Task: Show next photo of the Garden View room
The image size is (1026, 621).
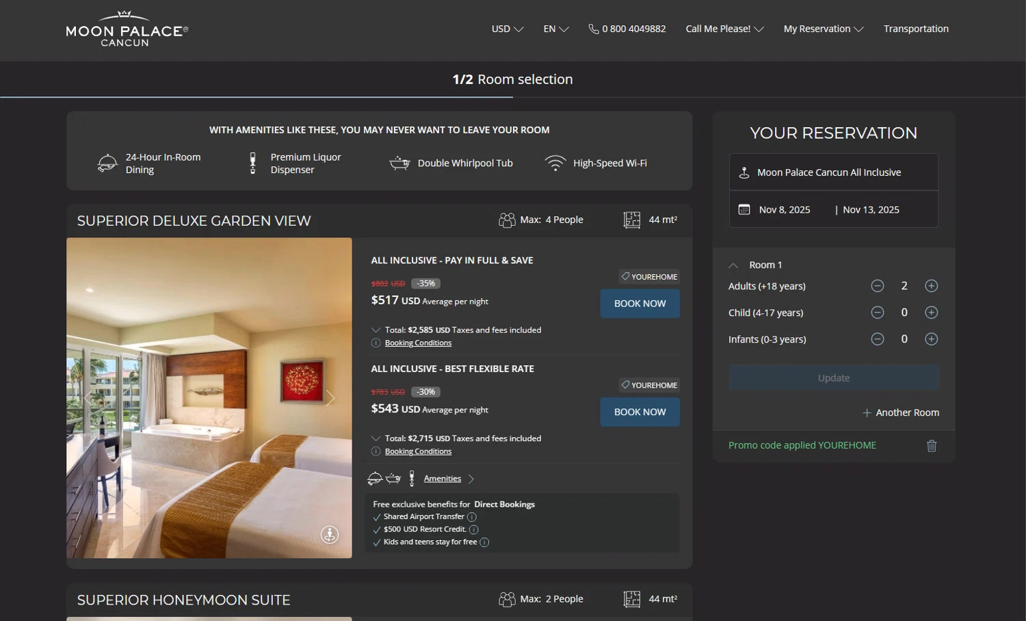Action: pyautogui.click(x=330, y=398)
